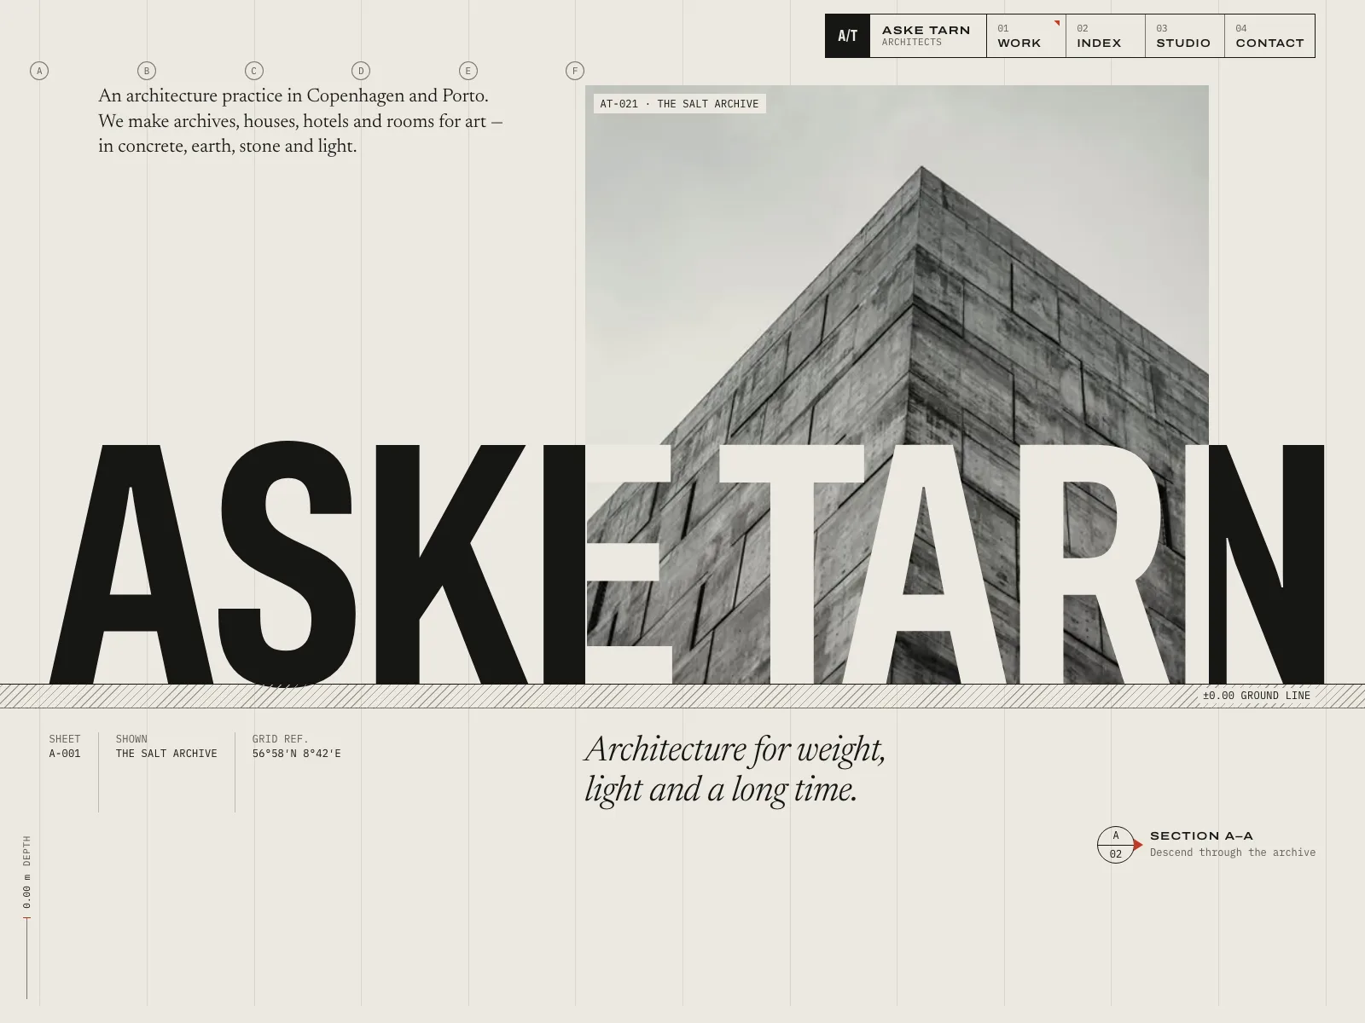
Task: Click the Copenhagen and Porto intro paragraph
Action: point(300,121)
